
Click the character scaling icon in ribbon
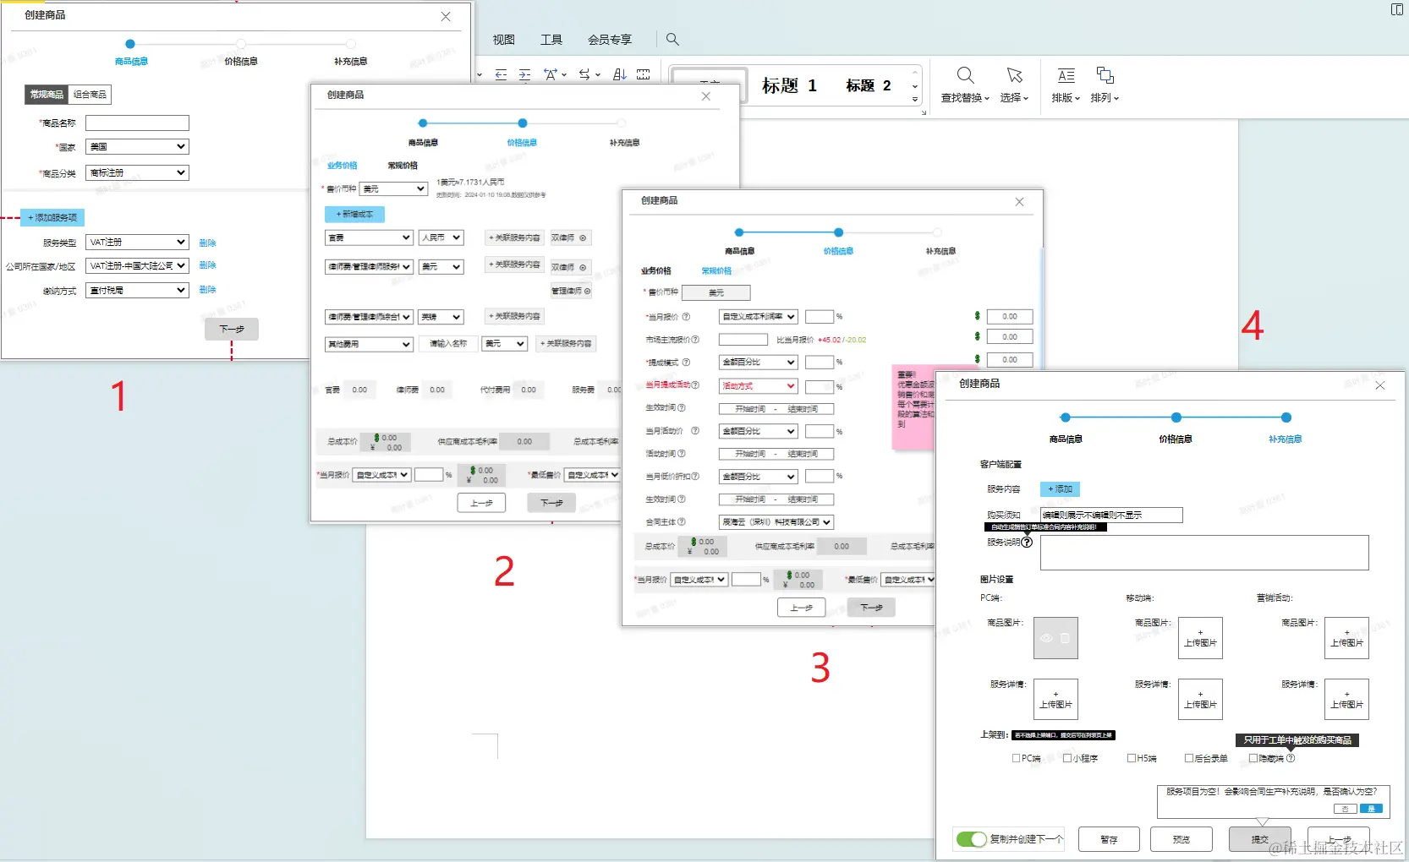pyautogui.click(x=551, y=74)
